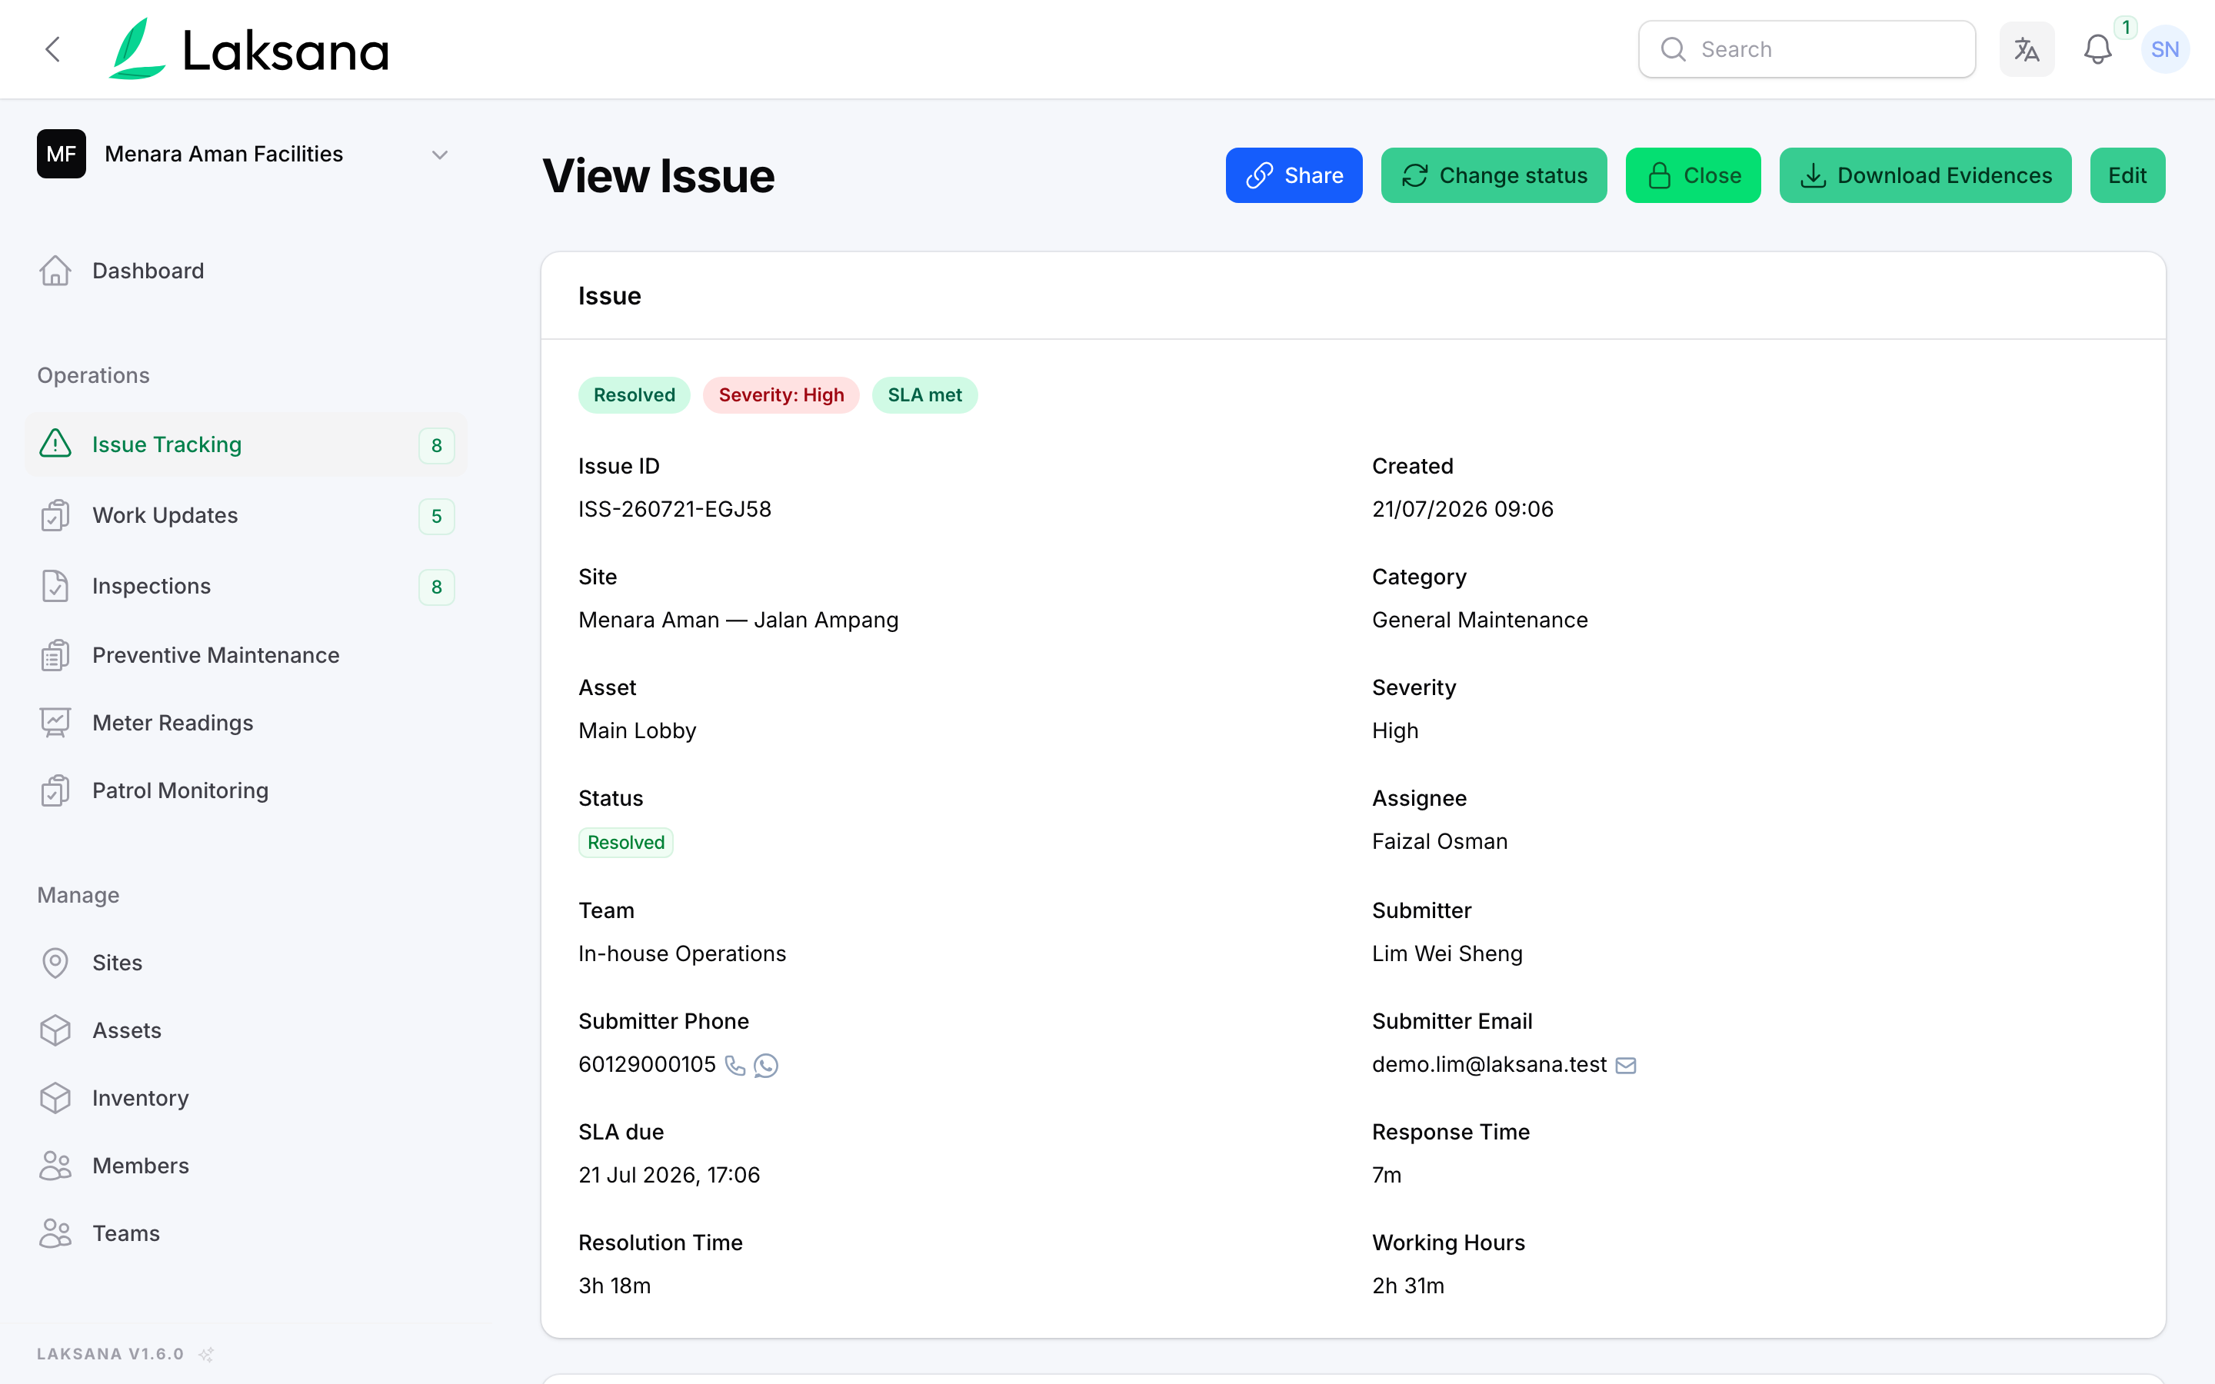This screenshot has height=1384, width=2215.
Task: Click team In-house Operations
Action: (x=681, y=953)
